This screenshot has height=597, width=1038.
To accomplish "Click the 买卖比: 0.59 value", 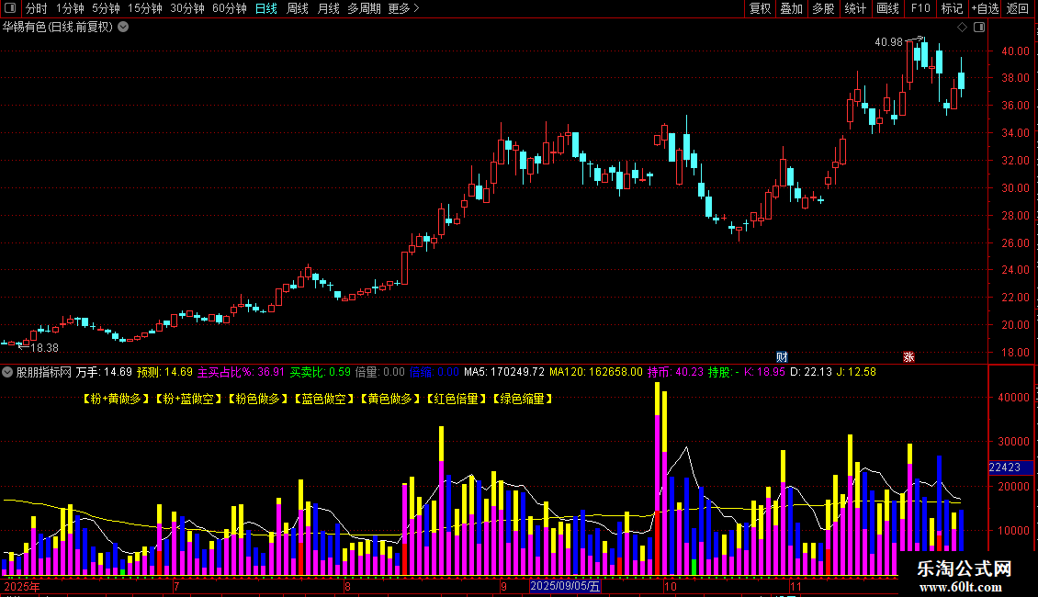I will 321,372.
